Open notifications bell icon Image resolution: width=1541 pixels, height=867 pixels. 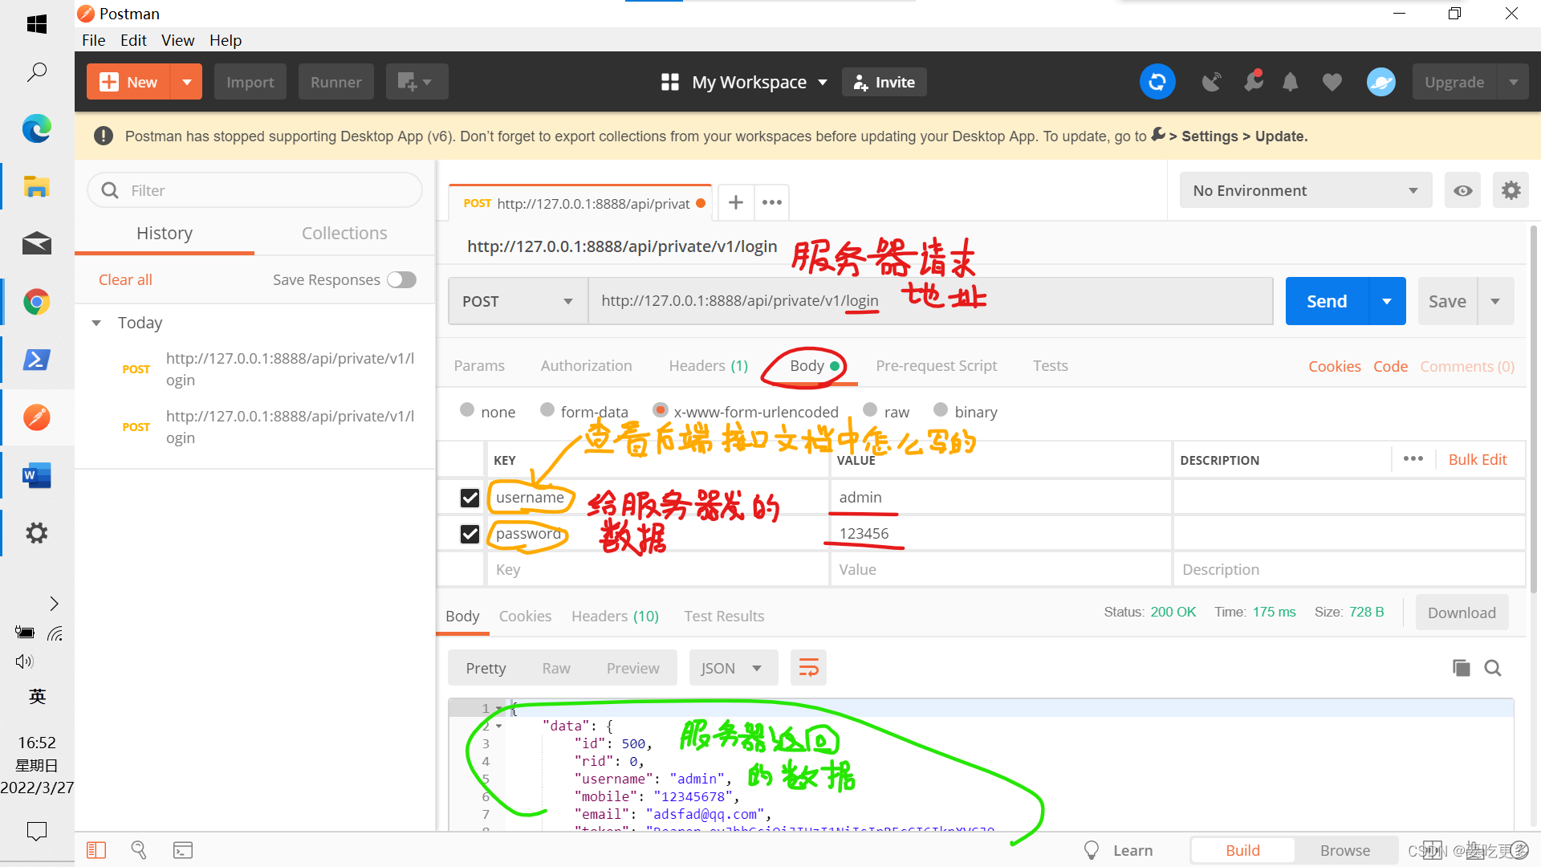(1290, 82)
